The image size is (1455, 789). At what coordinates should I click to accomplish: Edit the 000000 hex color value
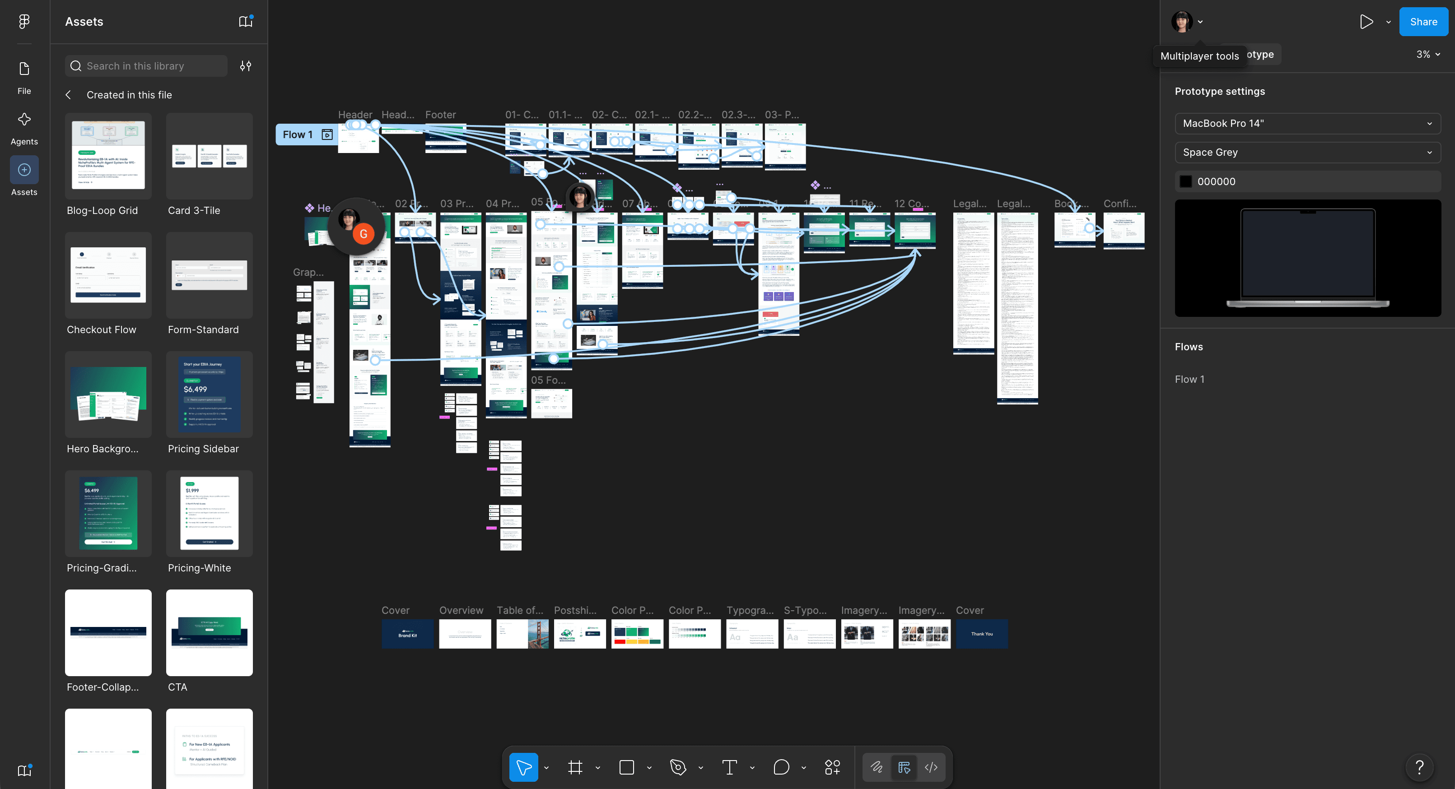coord(1216,181)
